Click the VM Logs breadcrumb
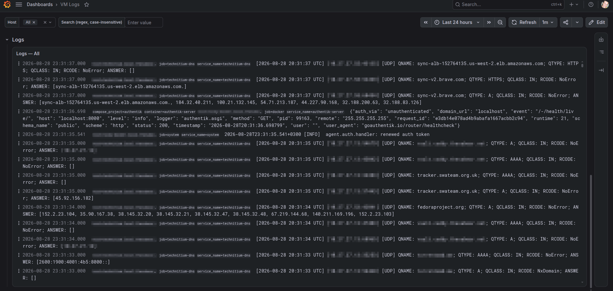Viewport: 613px width, 291px height. pyautogui.click(x=70, y=4)
